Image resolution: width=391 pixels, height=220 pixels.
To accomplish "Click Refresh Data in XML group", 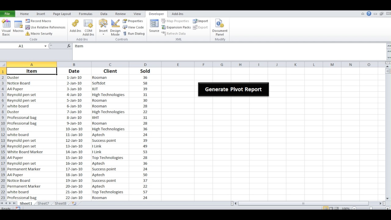I will click(173, 34).
